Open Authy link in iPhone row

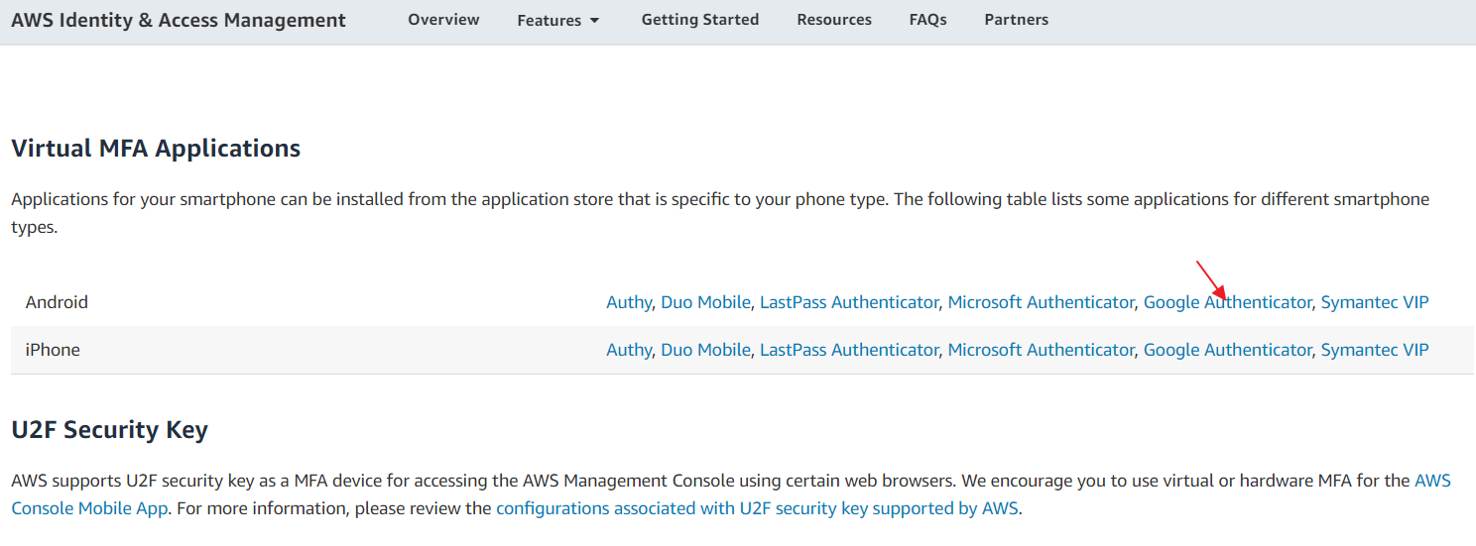(x=628, y=350)
